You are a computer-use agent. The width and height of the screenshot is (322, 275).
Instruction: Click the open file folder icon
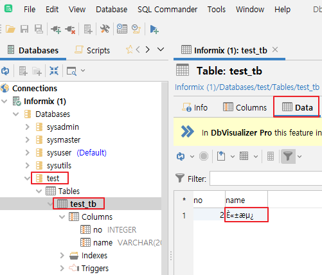pyautogui.click(x=10, y=29)
